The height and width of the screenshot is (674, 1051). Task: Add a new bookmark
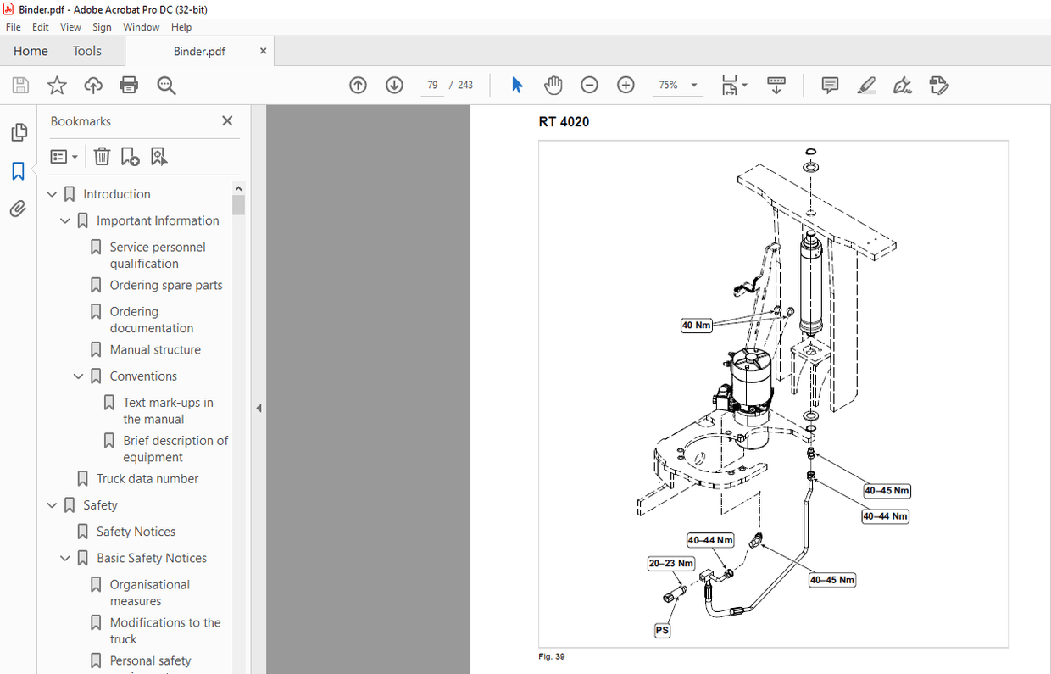click(129, 156)
